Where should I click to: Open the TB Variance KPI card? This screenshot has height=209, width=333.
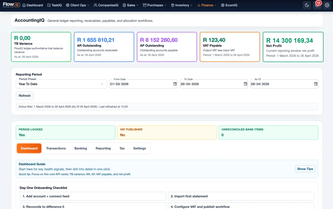tap(41, 47)
